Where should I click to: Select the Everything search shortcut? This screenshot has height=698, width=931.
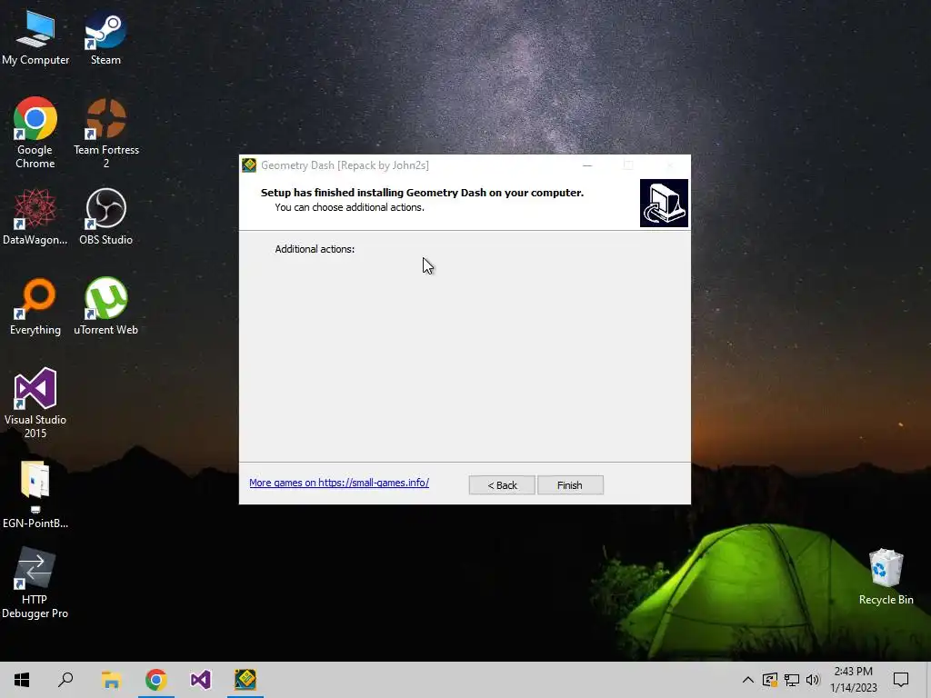(35, 306)
